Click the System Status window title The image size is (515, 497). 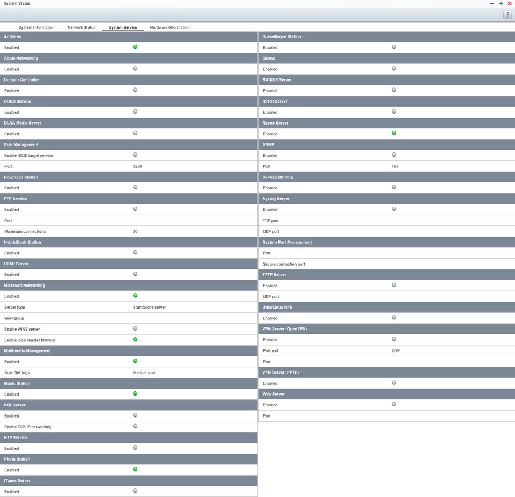tap(17, 3)
